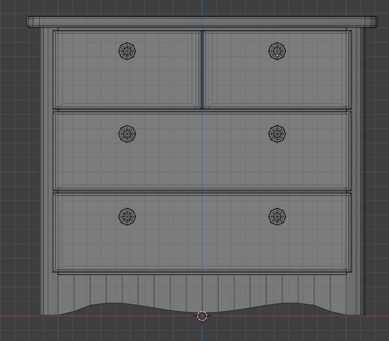The height and width of the screenshot is (341, 389).
Task: Select the middle drawer's left knob
Action: pos(127,134)
